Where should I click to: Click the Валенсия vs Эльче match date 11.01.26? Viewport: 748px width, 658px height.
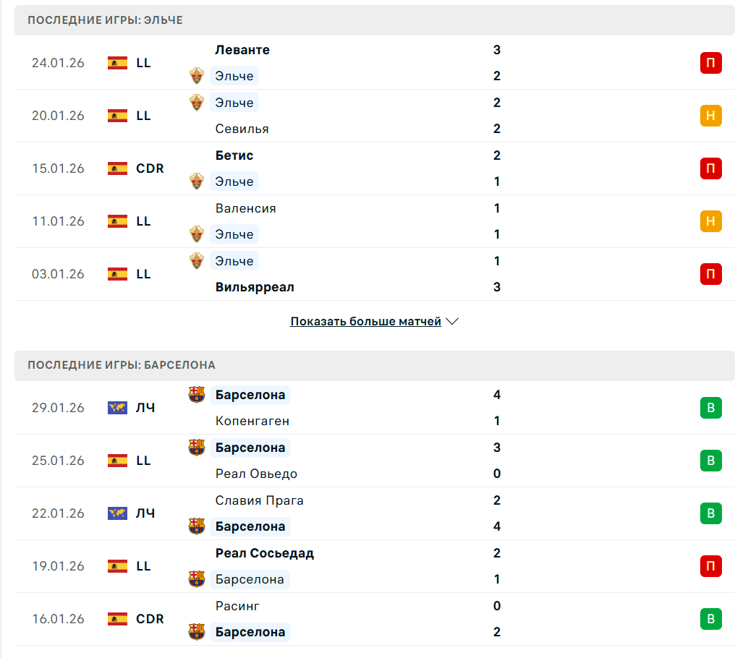pyautogui.click(x=58, y=221)
